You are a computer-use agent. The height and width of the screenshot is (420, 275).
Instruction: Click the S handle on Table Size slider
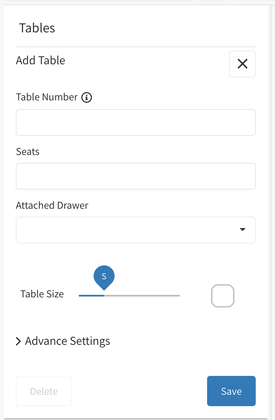coord(104,277)
